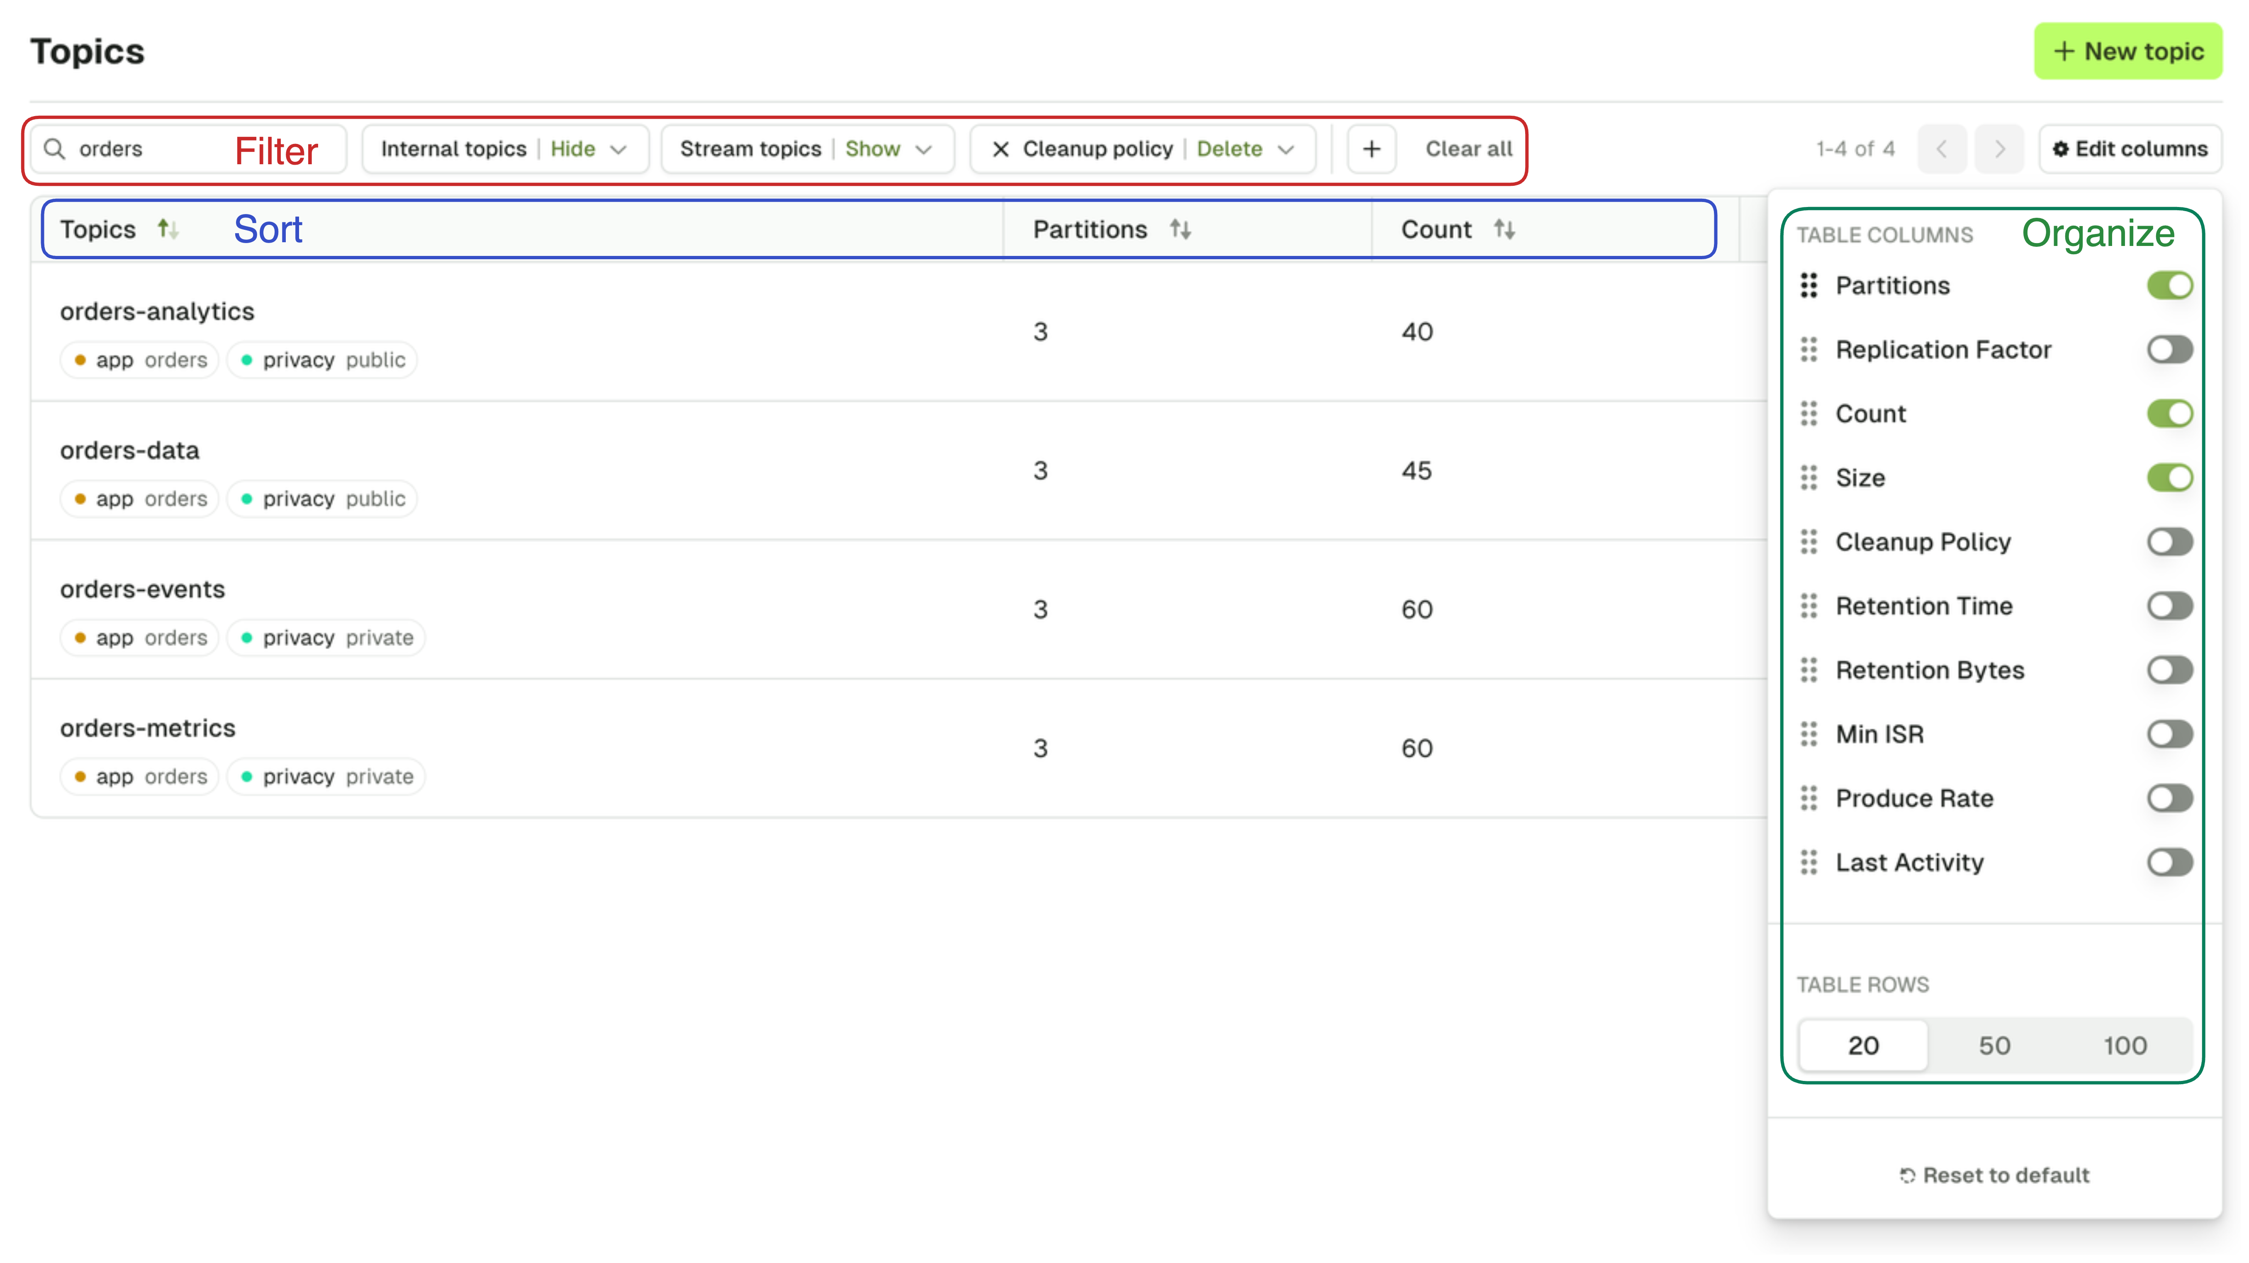Enable the Min ISR column toggle

tap(2169, 734)
